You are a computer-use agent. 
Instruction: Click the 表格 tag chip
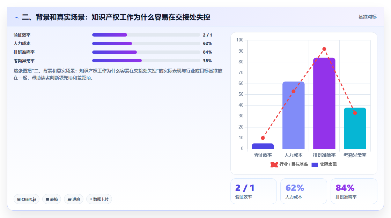52,199
